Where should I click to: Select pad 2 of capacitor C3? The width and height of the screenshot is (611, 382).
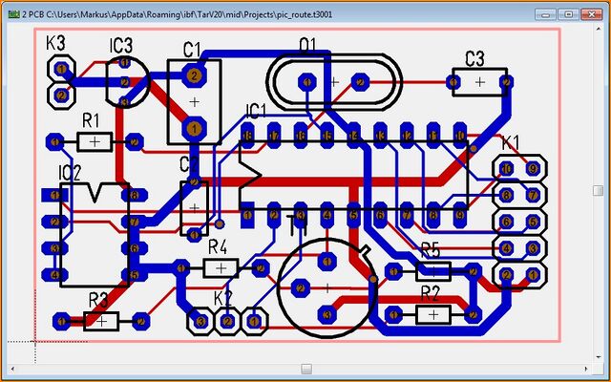506,82
